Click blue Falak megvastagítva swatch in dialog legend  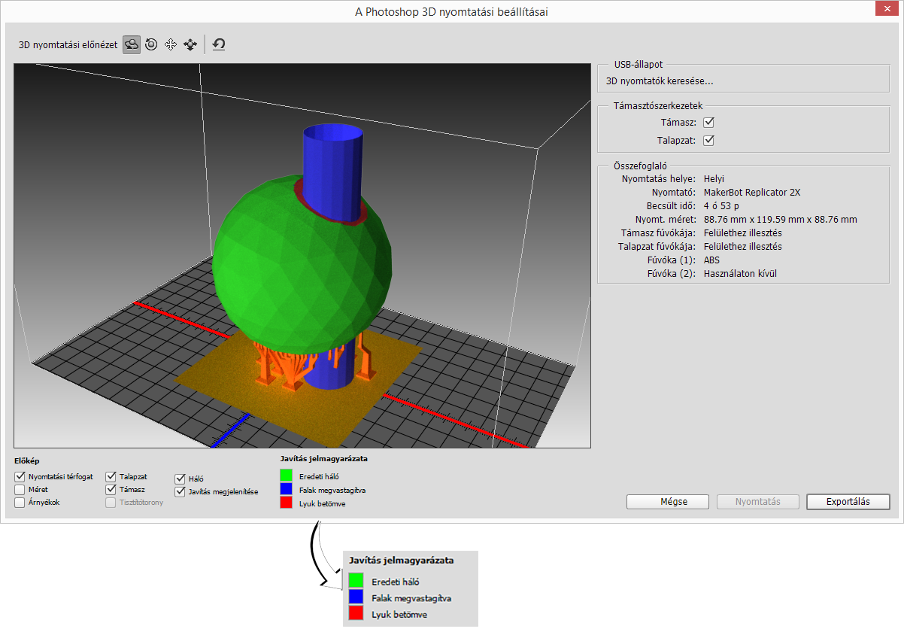coord(286,489)
